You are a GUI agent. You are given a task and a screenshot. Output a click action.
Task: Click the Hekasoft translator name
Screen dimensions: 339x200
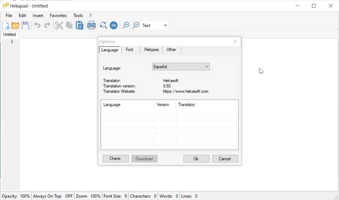tap(170, 81)
